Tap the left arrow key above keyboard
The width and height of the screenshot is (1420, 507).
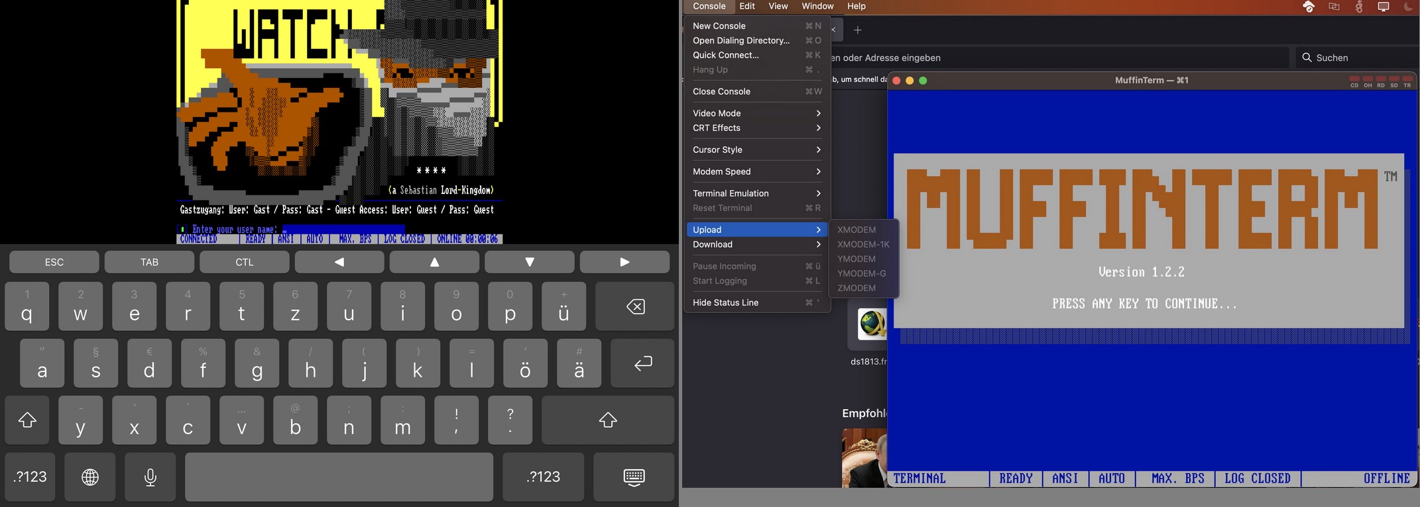(339, 262)
